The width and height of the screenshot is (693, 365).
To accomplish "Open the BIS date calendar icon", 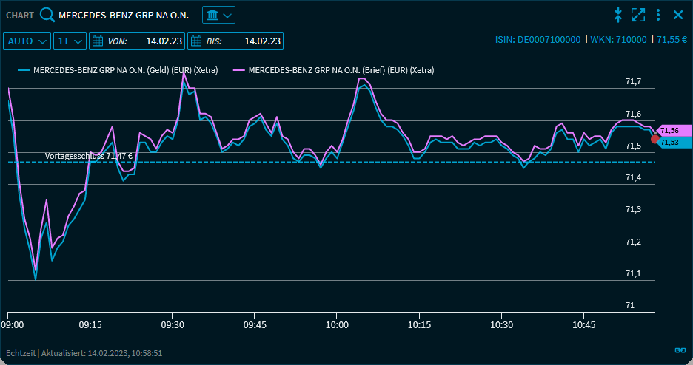I will (196, 41).
